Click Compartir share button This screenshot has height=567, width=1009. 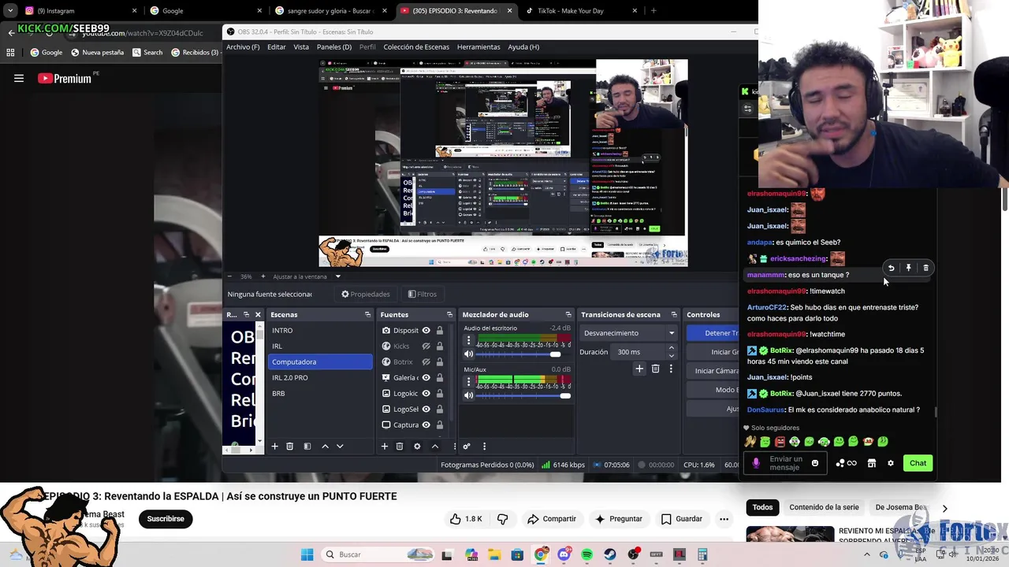(552, 519)
